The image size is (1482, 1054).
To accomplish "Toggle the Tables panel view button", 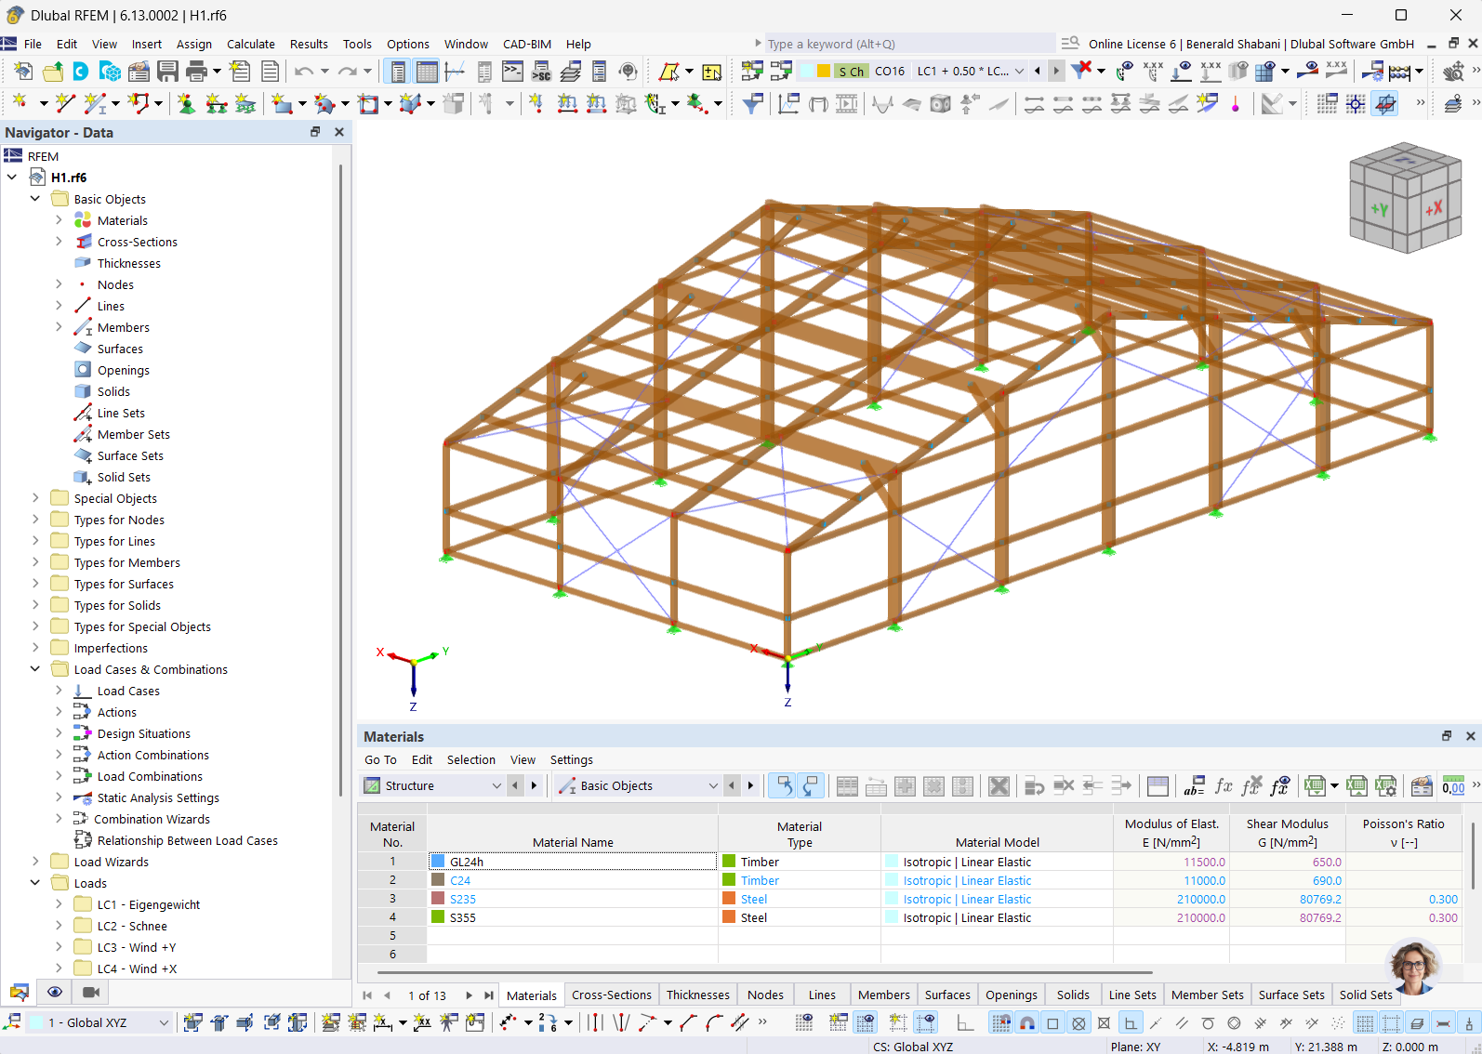I will coord(427,71).
